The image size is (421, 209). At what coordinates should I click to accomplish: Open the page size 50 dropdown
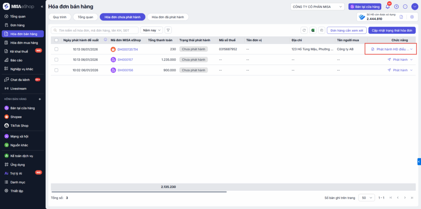click(x=366, y=198)
